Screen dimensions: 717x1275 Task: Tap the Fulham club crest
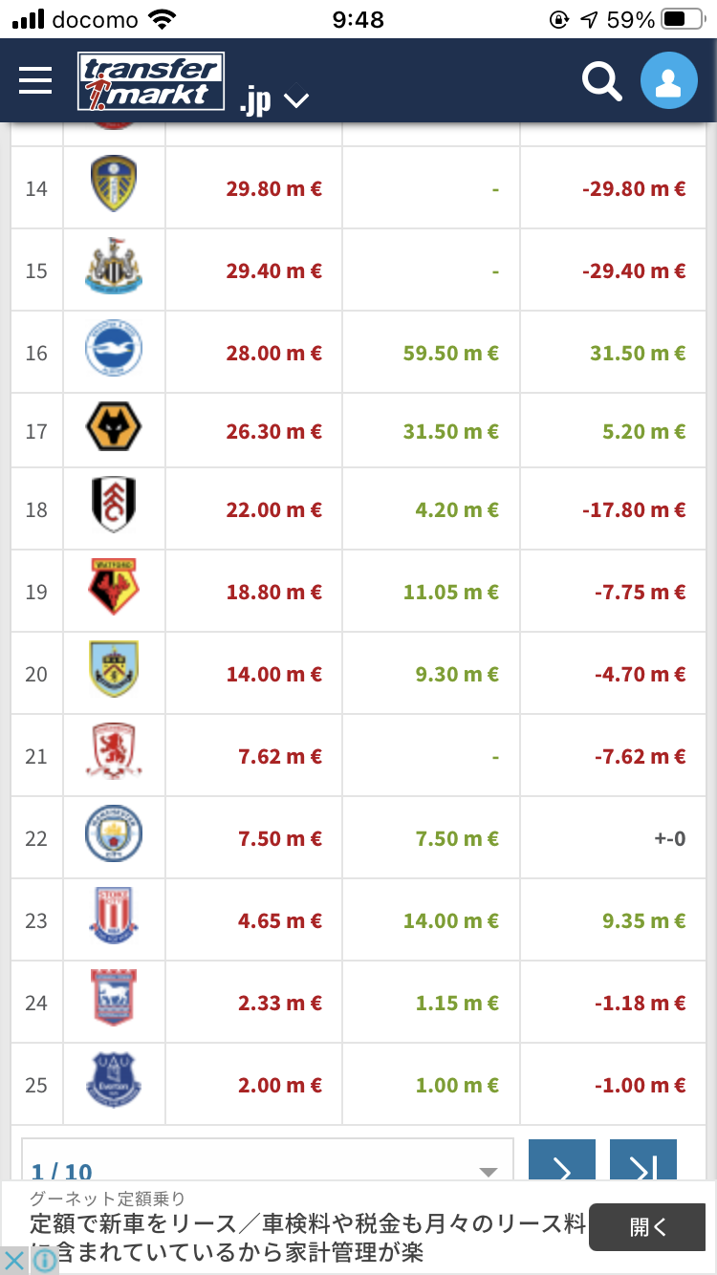point(114,508)
